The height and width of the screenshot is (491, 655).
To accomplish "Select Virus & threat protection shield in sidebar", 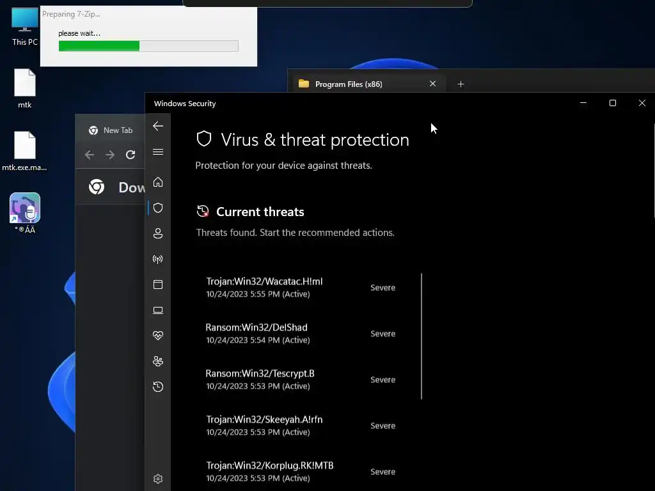I will point(158,208).
